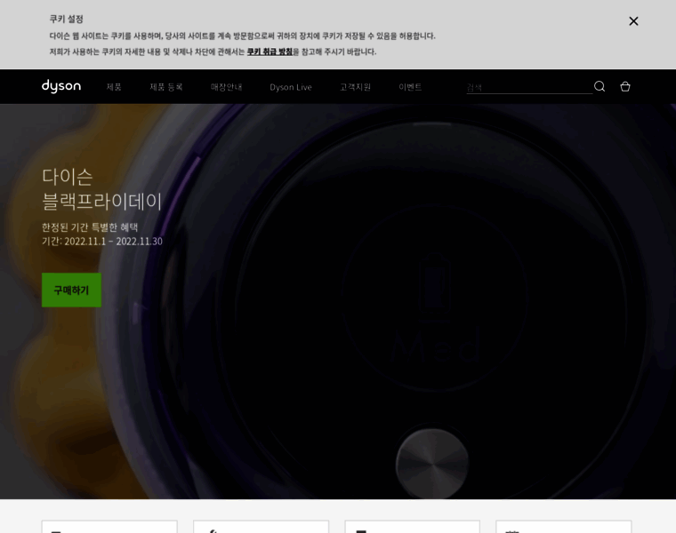Open the 쿠키 취급 방침 link

270,52
